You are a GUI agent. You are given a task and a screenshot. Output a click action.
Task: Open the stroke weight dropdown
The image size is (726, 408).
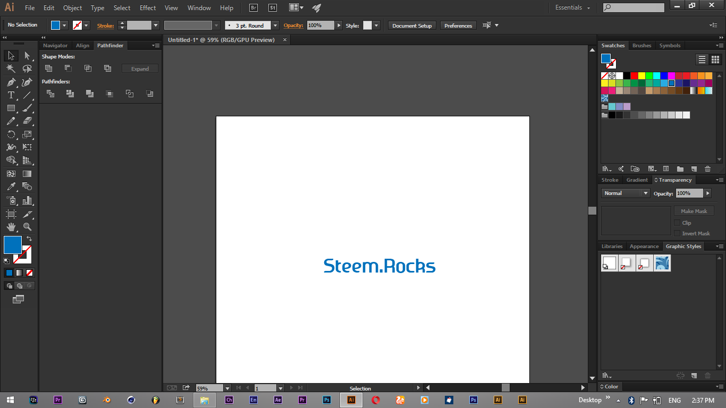[156, 25]
